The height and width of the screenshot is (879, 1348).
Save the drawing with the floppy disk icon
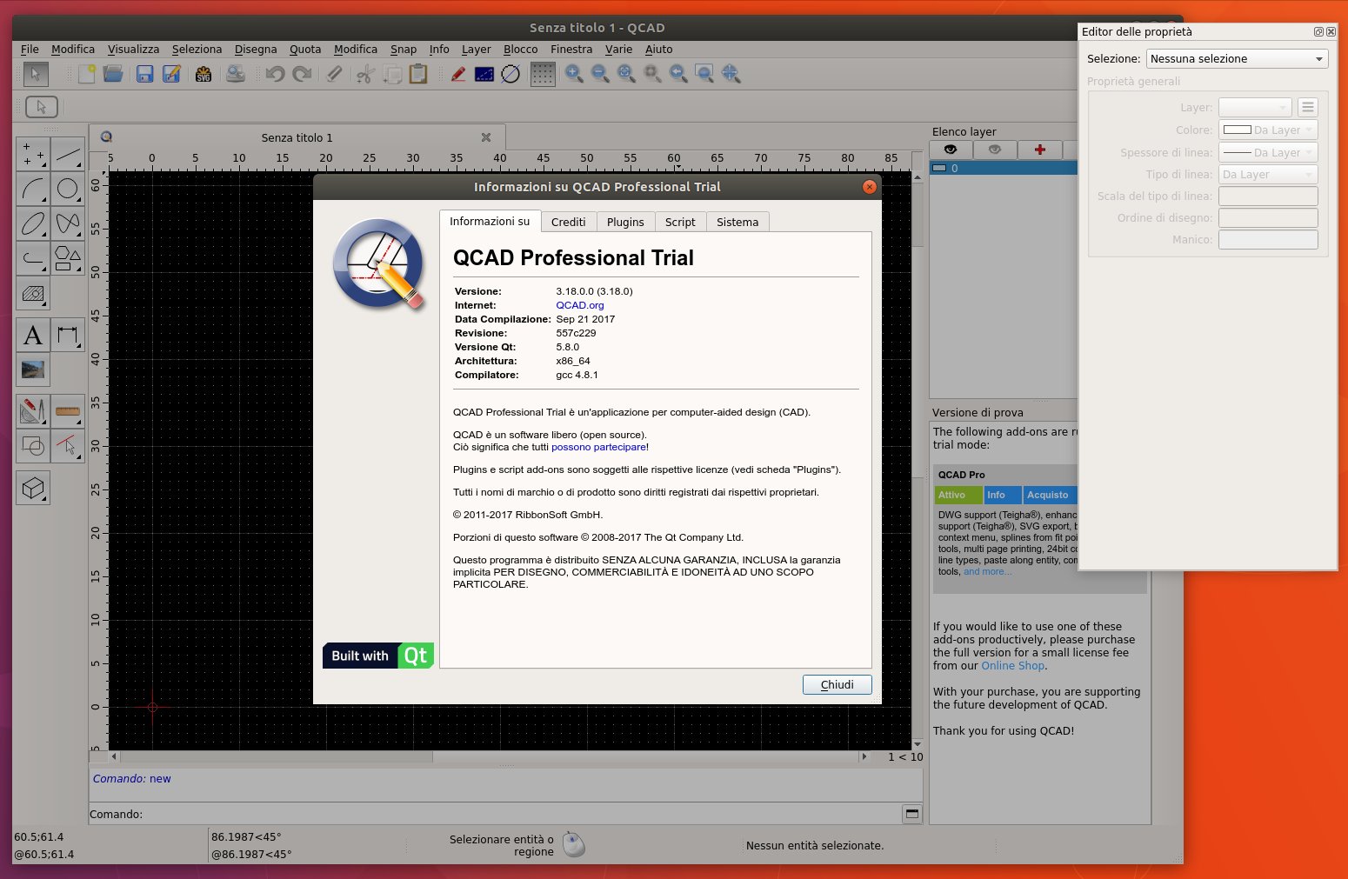tap(145, 74)
